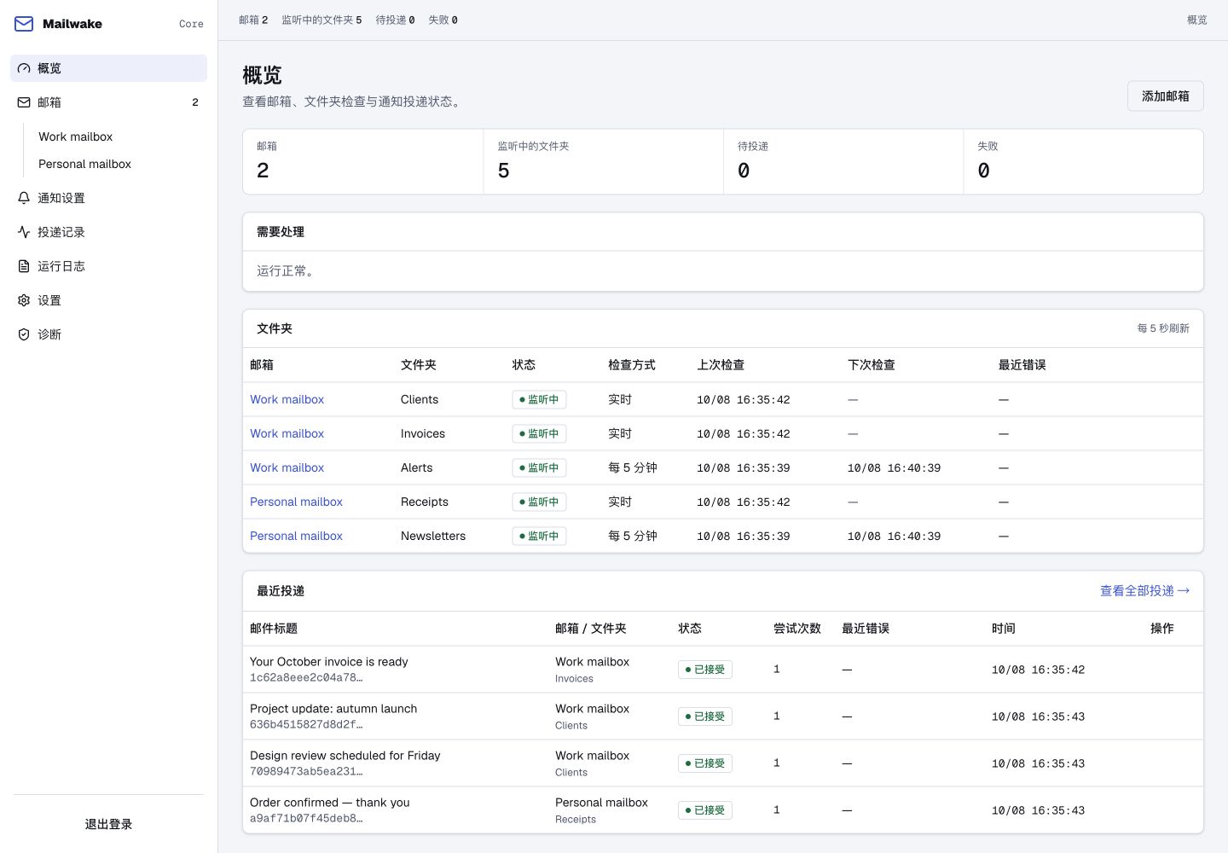Open Work mailbox link in Alerts row
The image size is (1228, 853).
tap(287, 467)
